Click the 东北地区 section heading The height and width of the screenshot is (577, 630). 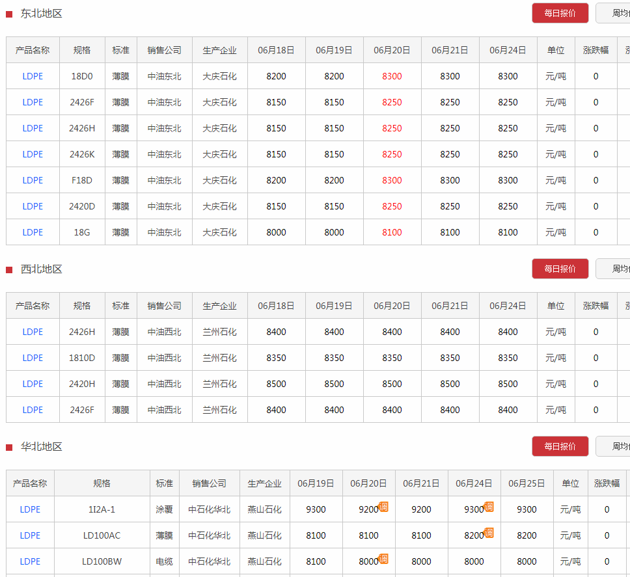tap(42, 14)
